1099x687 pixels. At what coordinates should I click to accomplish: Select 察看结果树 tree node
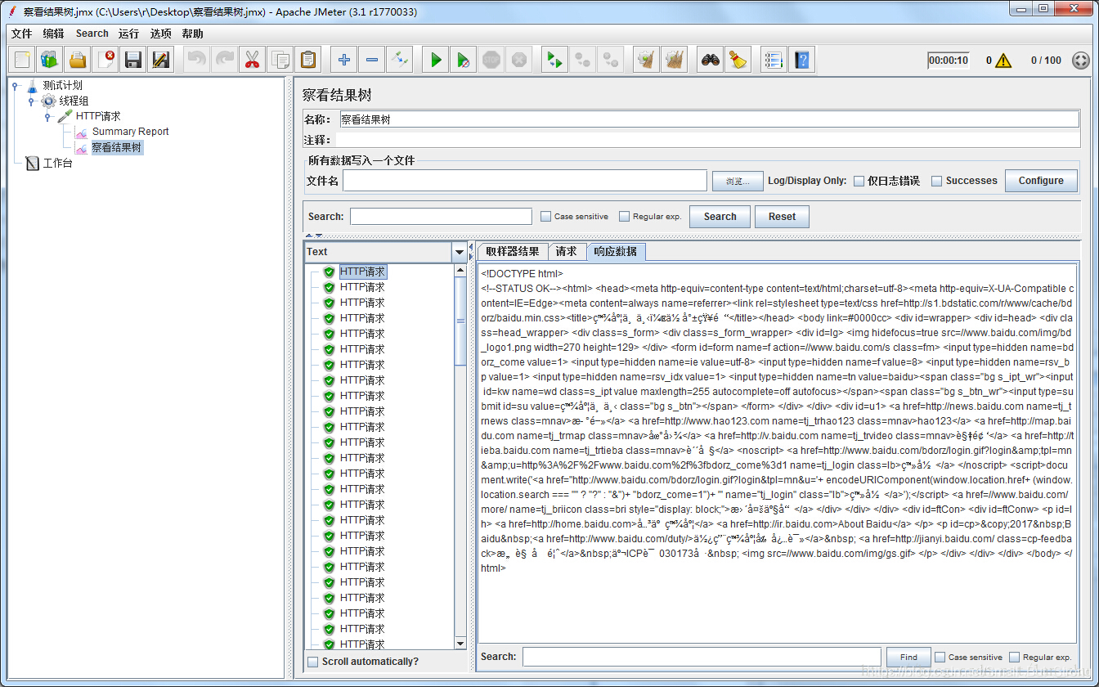116,147
